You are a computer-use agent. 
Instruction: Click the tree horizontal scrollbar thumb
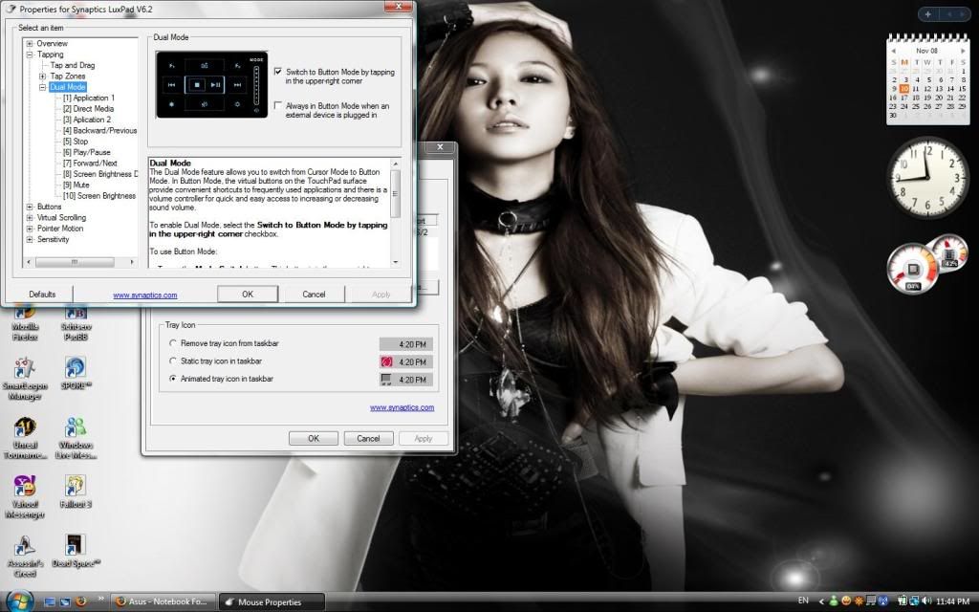point(75,262)
